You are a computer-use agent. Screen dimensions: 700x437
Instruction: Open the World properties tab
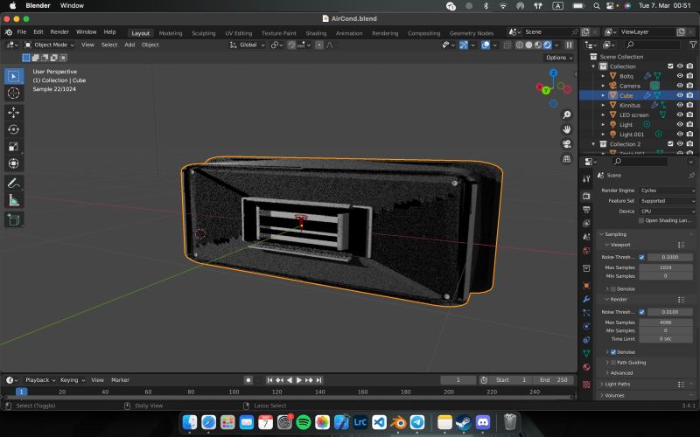(586, 251)
